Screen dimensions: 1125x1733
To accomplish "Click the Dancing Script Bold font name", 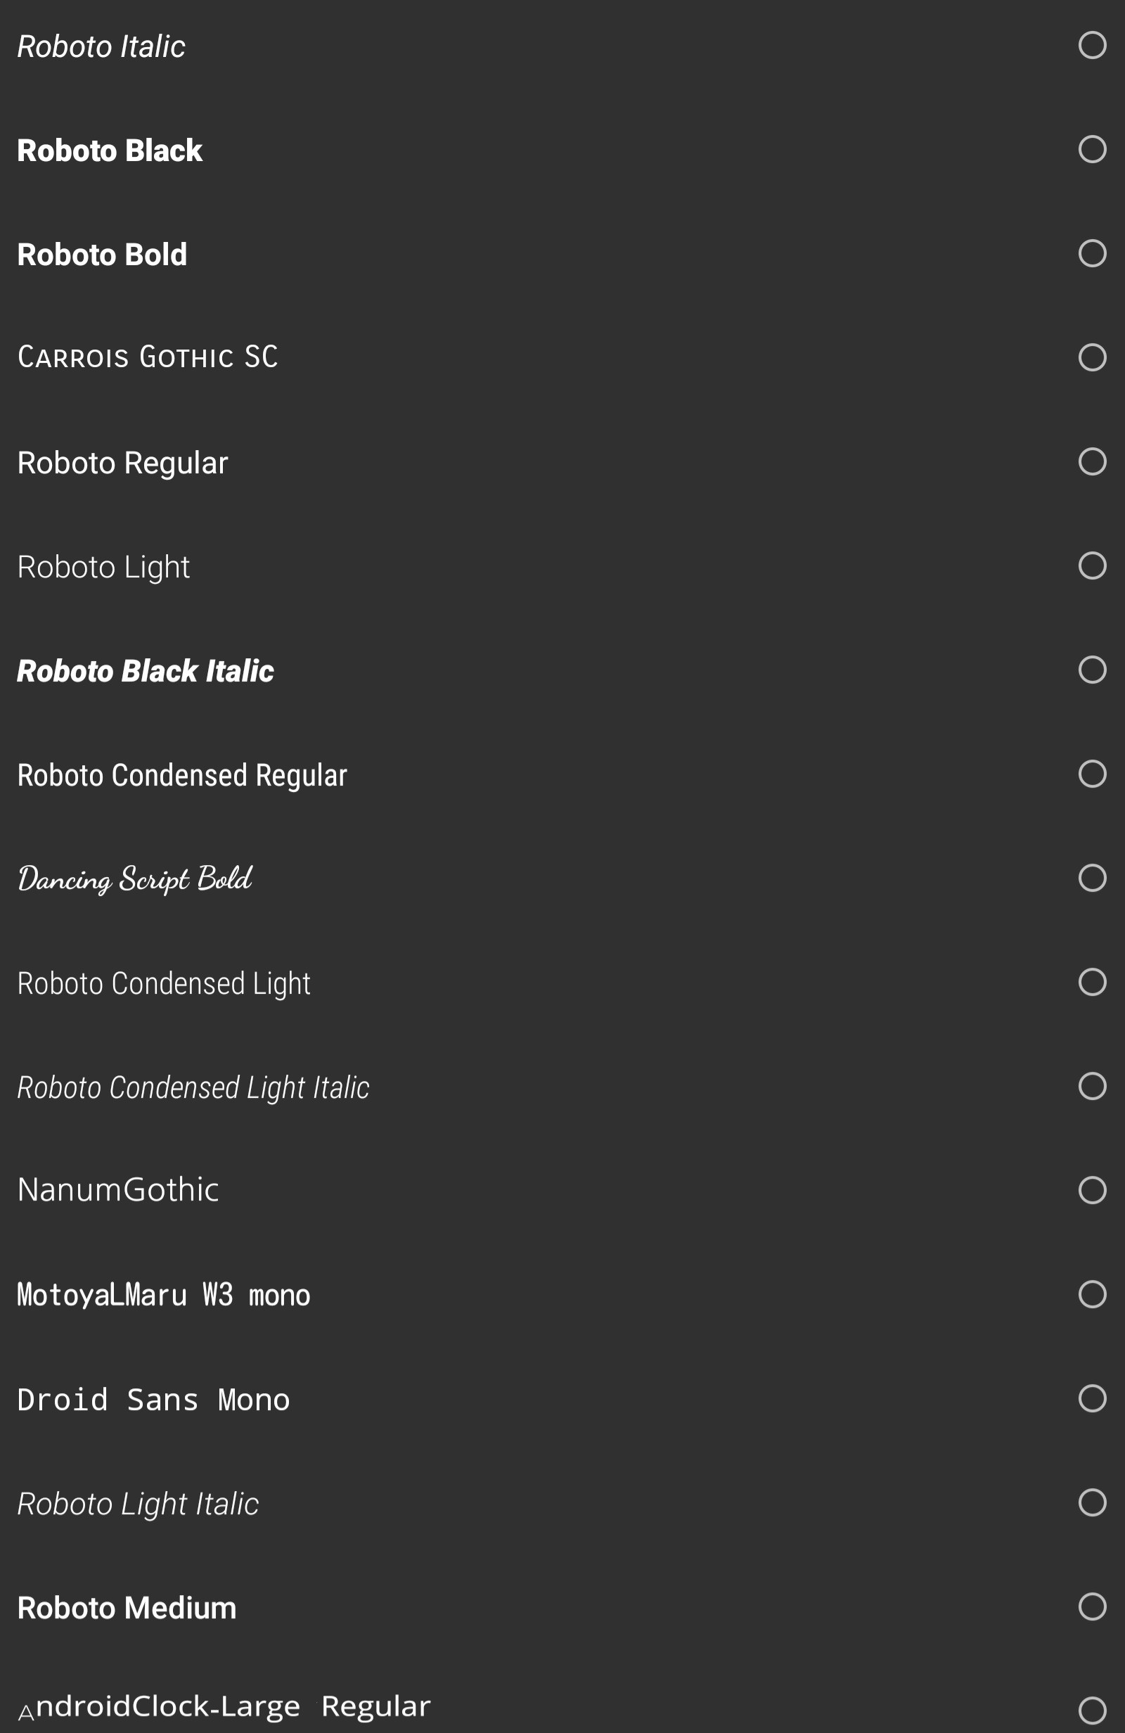I will tap(135, 879).
